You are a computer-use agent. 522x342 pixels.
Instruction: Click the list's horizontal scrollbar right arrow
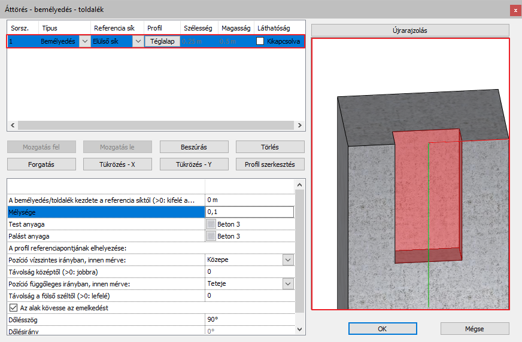(x=300, y=126)
